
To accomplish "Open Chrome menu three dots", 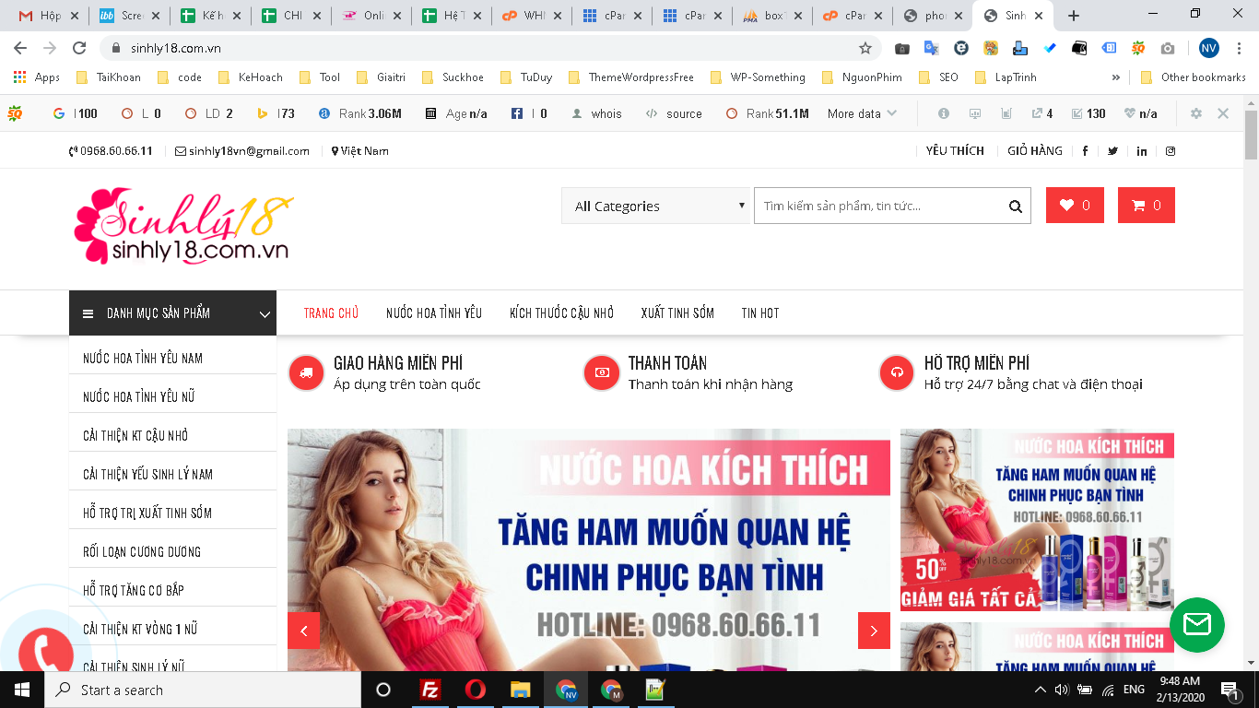I will (x=1240, y=48).
